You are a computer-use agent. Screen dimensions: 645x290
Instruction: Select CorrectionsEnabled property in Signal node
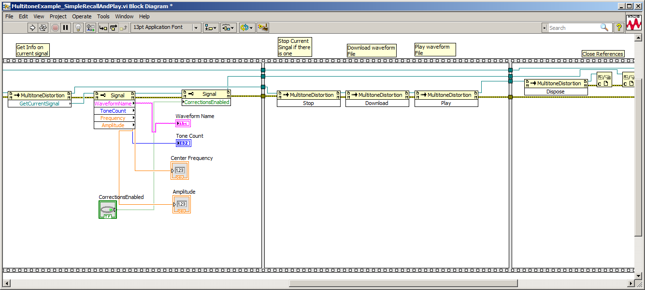[206, 102]
